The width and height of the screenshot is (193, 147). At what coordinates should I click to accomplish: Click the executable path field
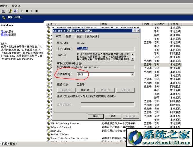96,67
